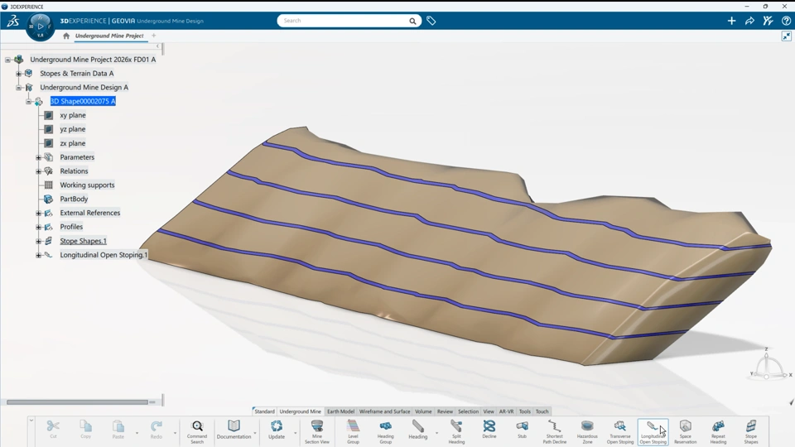
Task: Switch to the AR-VR tab
Action: click(506, 411)
